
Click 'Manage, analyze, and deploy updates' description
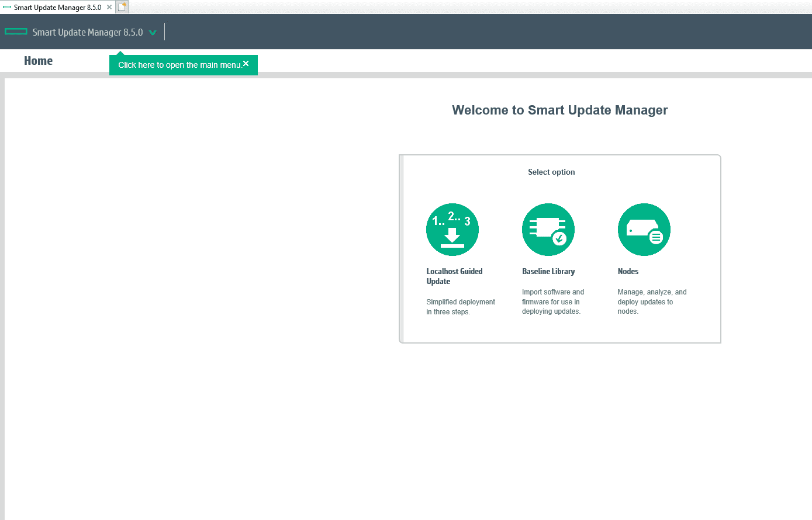pos(652,301)
